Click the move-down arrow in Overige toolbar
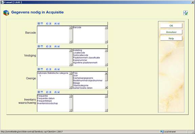This screenshot has height=134, width=195. coord(59,69)
